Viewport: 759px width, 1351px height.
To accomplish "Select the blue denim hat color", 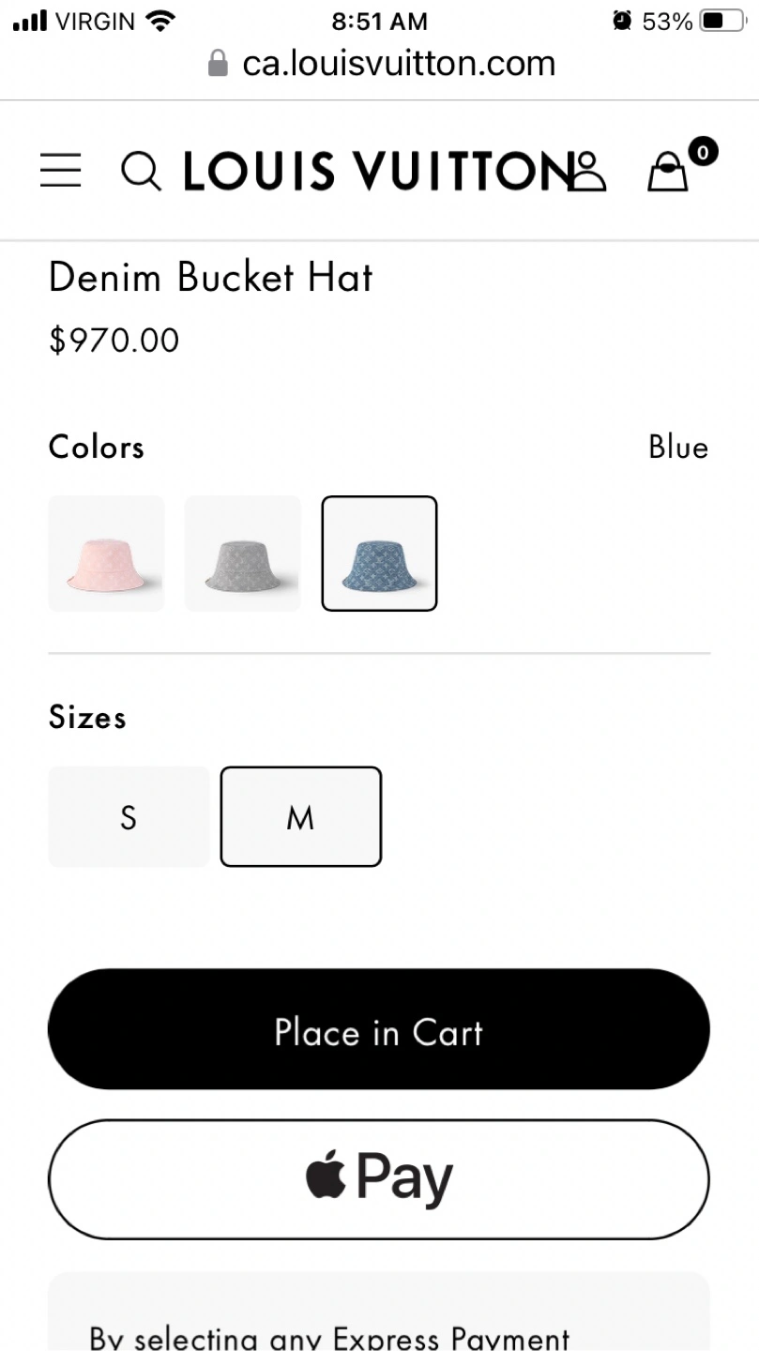I will pos(379,554).
